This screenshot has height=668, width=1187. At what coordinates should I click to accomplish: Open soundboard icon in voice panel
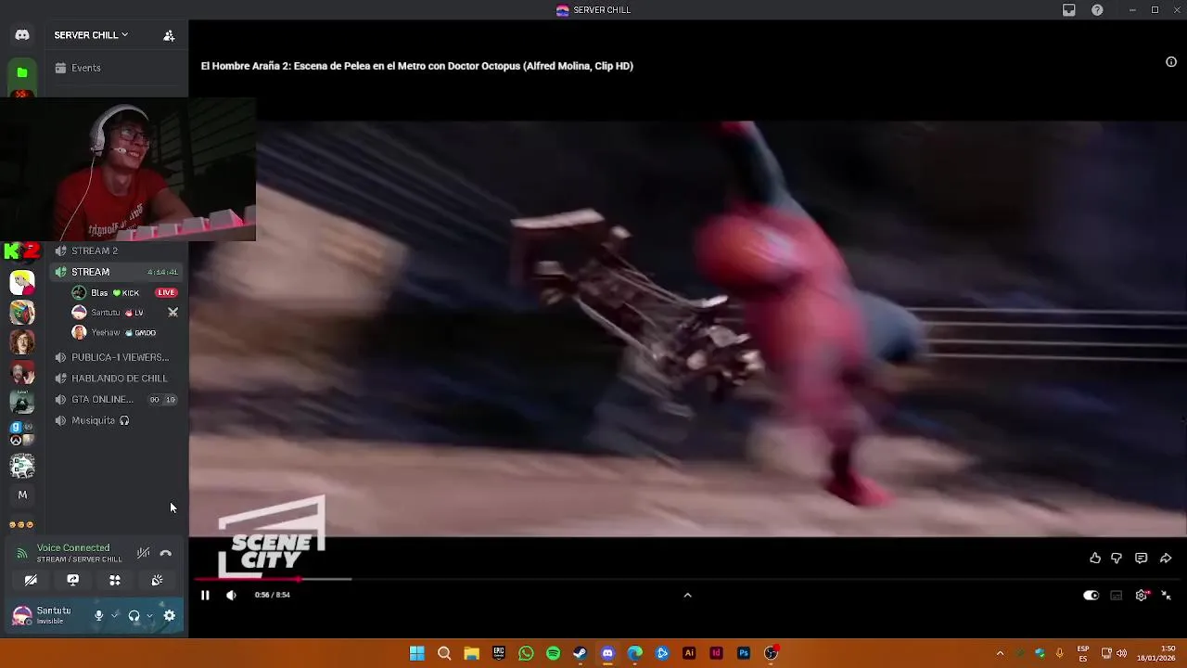[157, 580]
